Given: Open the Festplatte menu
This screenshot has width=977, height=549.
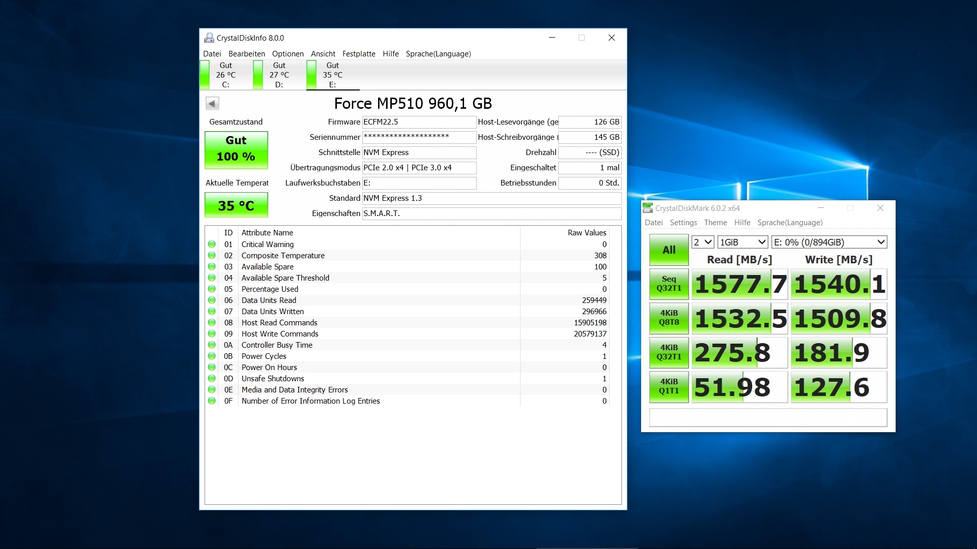Looking at the screenshot, I should pos(359,54).
